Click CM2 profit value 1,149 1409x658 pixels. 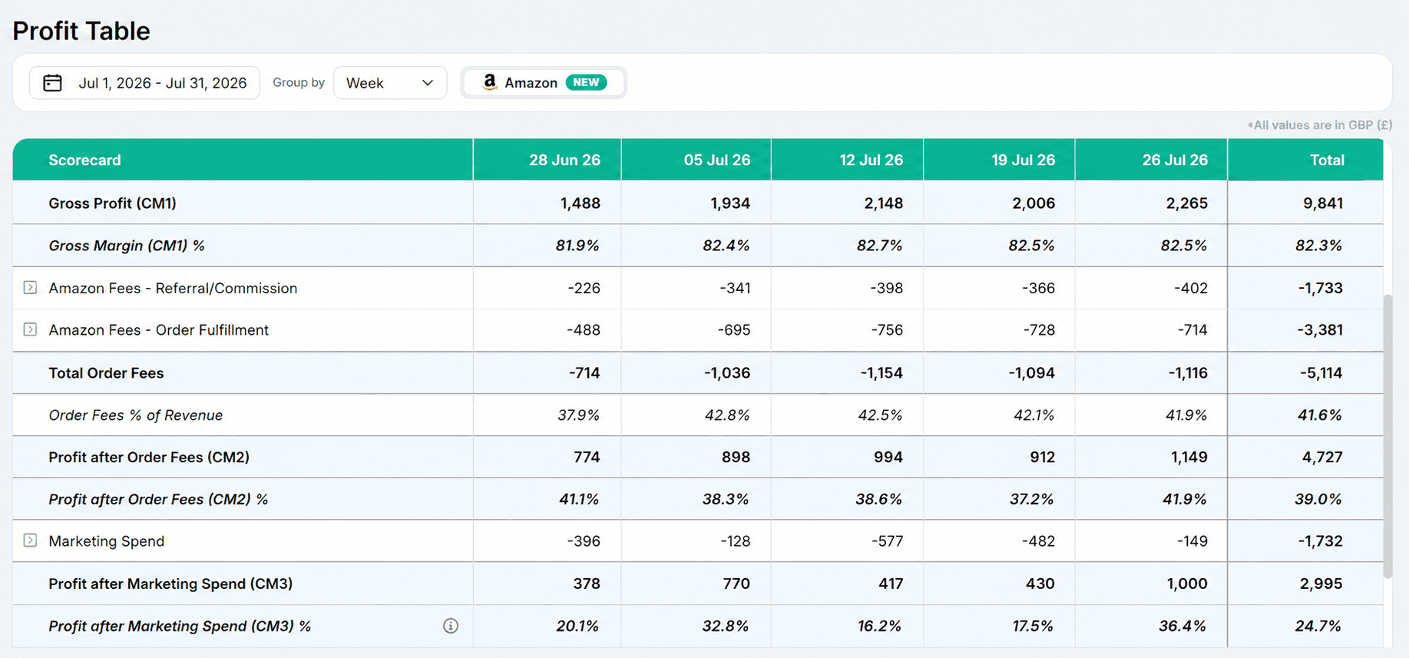coord(1189,458)
